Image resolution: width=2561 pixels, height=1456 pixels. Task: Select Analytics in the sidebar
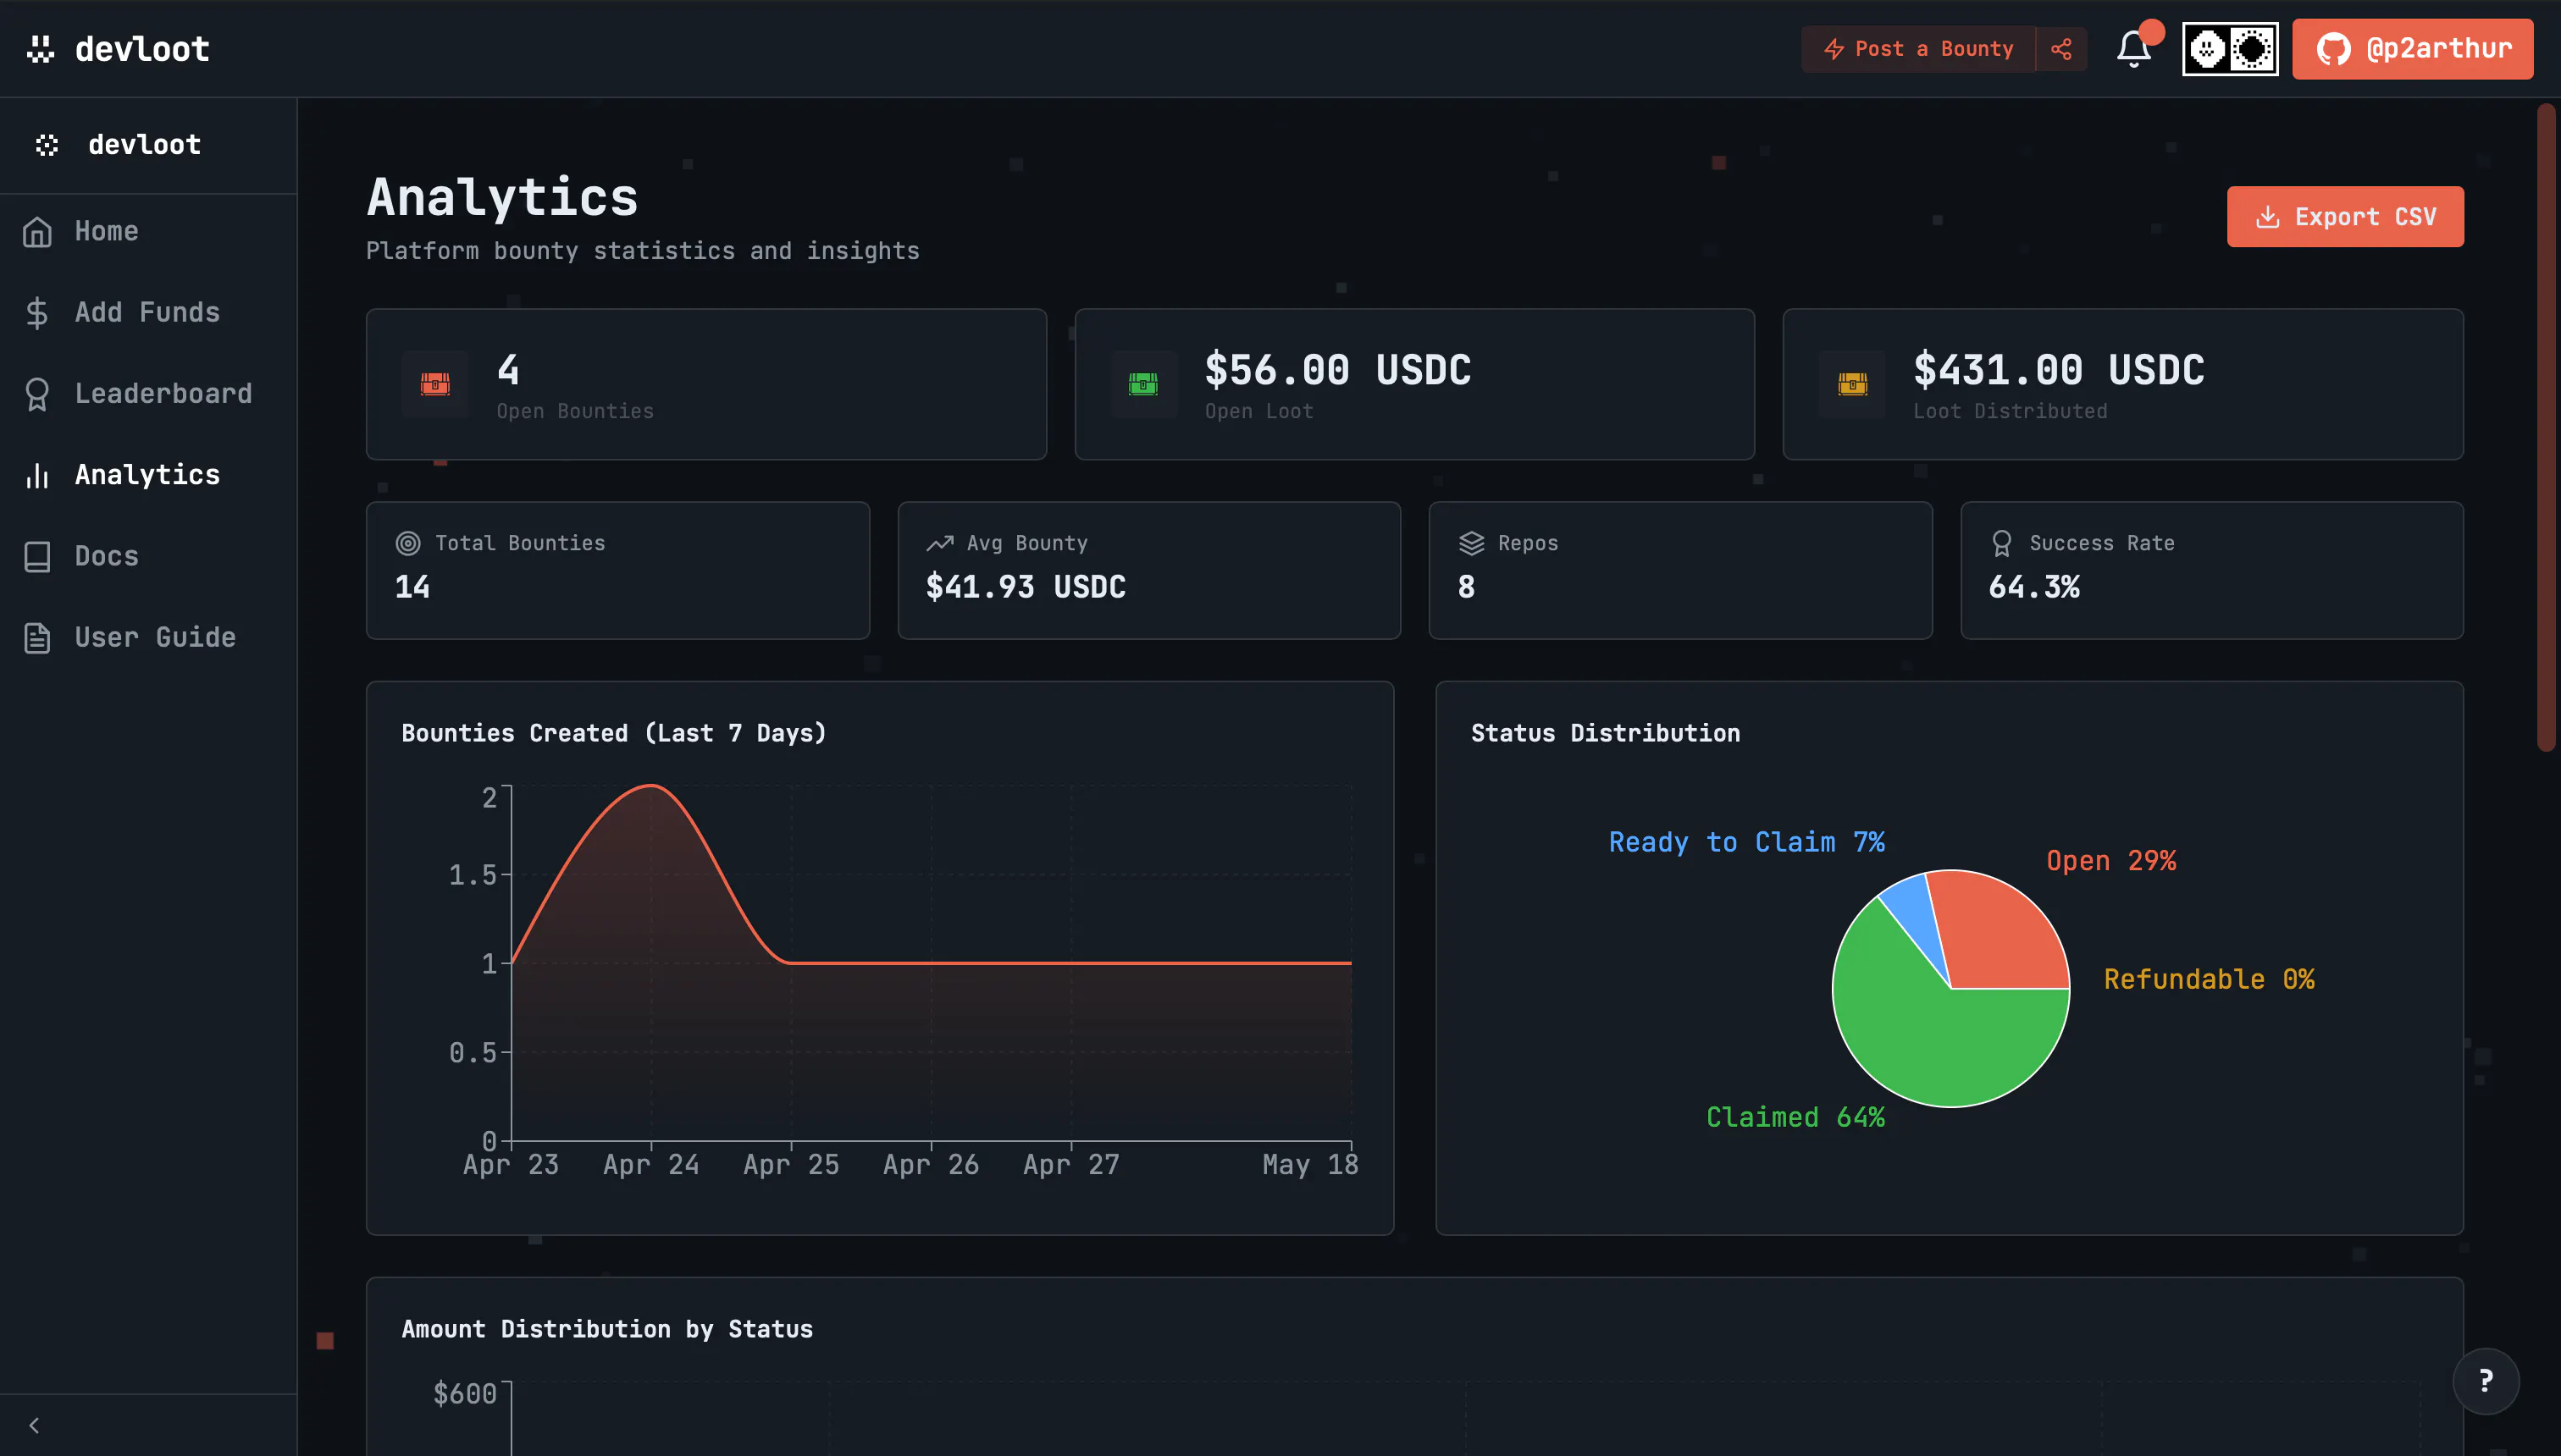(x=148, y=475)
